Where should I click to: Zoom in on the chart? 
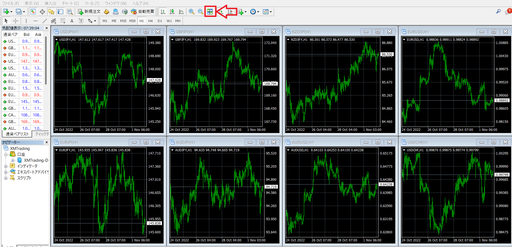pyautogui.click(x=191, y=12)
